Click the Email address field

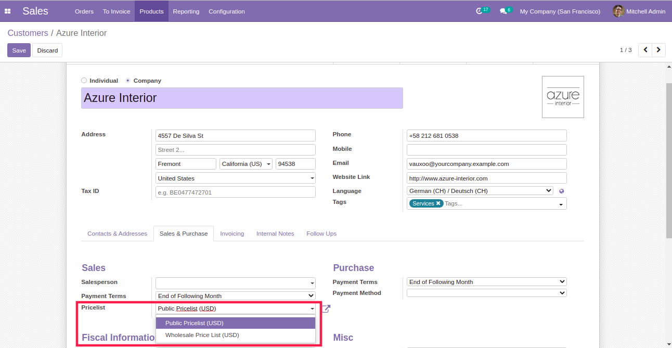click(486, 164)
